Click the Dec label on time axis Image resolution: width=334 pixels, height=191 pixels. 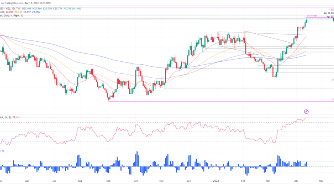tap(189, 181)
